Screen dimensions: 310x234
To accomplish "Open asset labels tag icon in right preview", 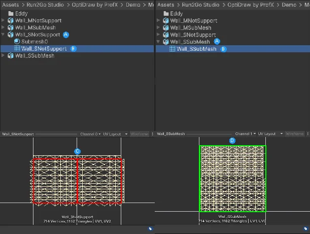I will 305,228.
